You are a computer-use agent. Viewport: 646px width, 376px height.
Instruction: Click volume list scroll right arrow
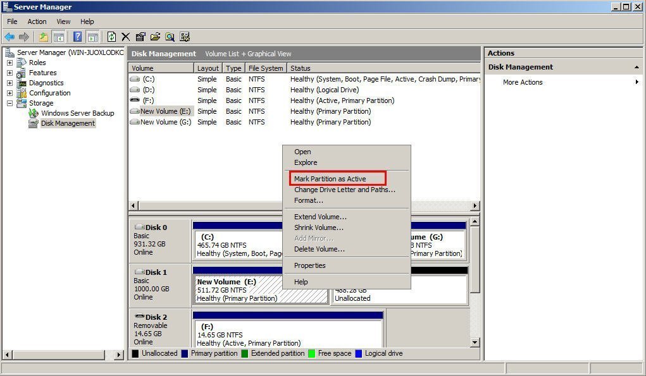click(475, 205)
